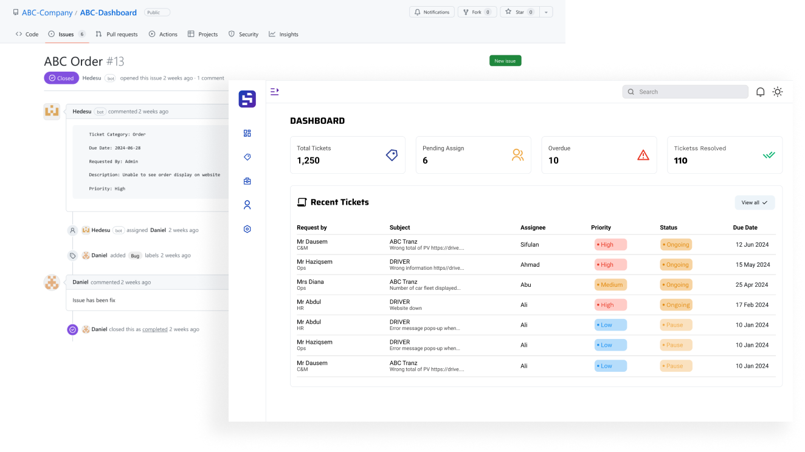Image resolution: width=805 pixels, height=452 pixels.
Task: Open the ABC-Company owner link
Action: tap(47, 12)
